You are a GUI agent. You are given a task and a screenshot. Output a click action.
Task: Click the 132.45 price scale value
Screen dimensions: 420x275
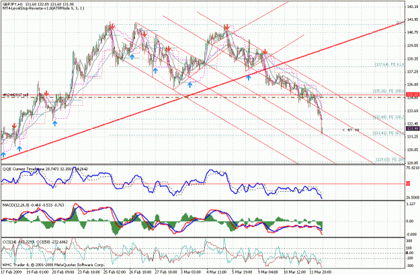click(x=413, y=123)
